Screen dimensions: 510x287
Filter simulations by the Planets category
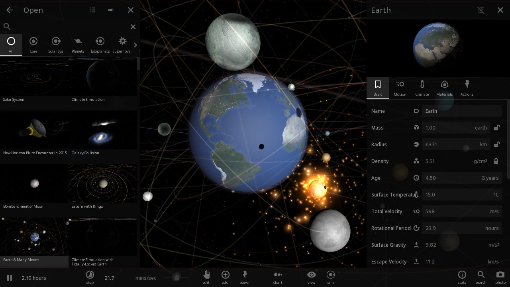78,45
